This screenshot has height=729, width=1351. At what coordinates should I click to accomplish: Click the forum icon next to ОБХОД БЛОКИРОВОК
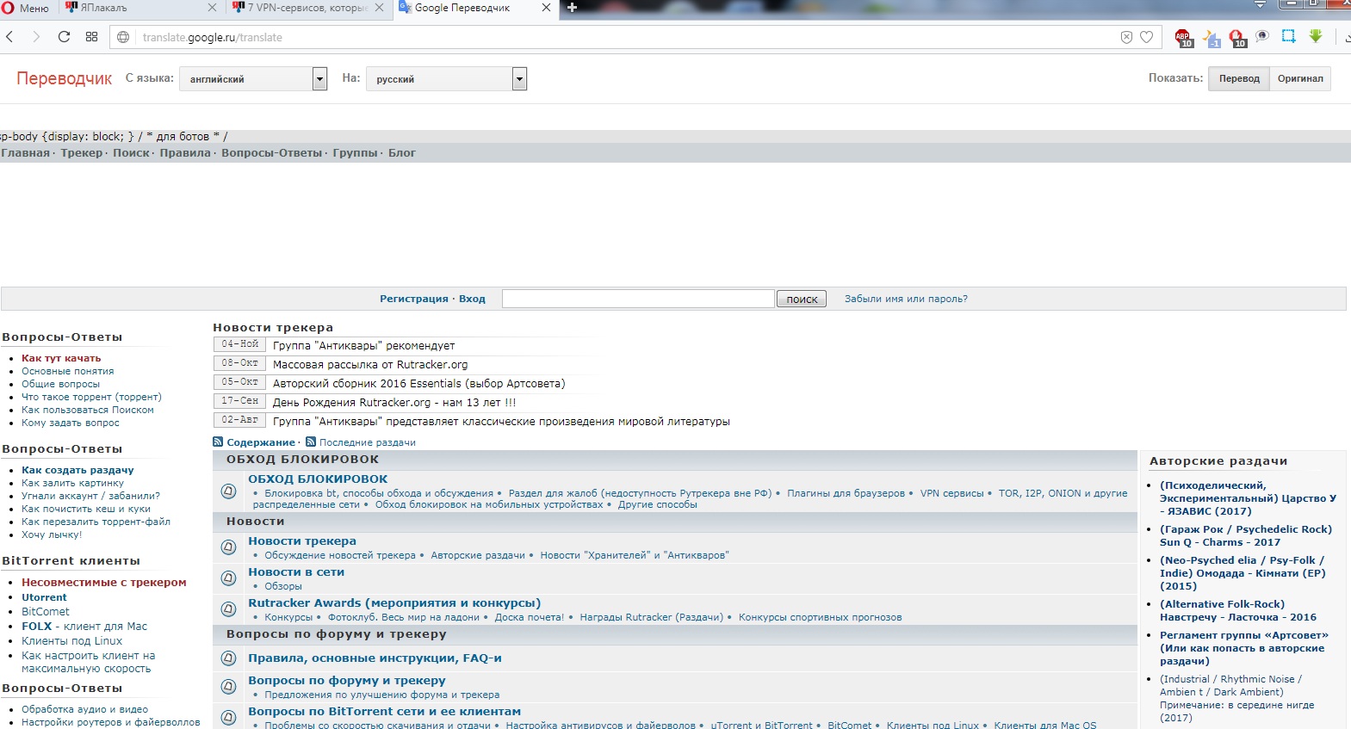(x=228, y=491)
